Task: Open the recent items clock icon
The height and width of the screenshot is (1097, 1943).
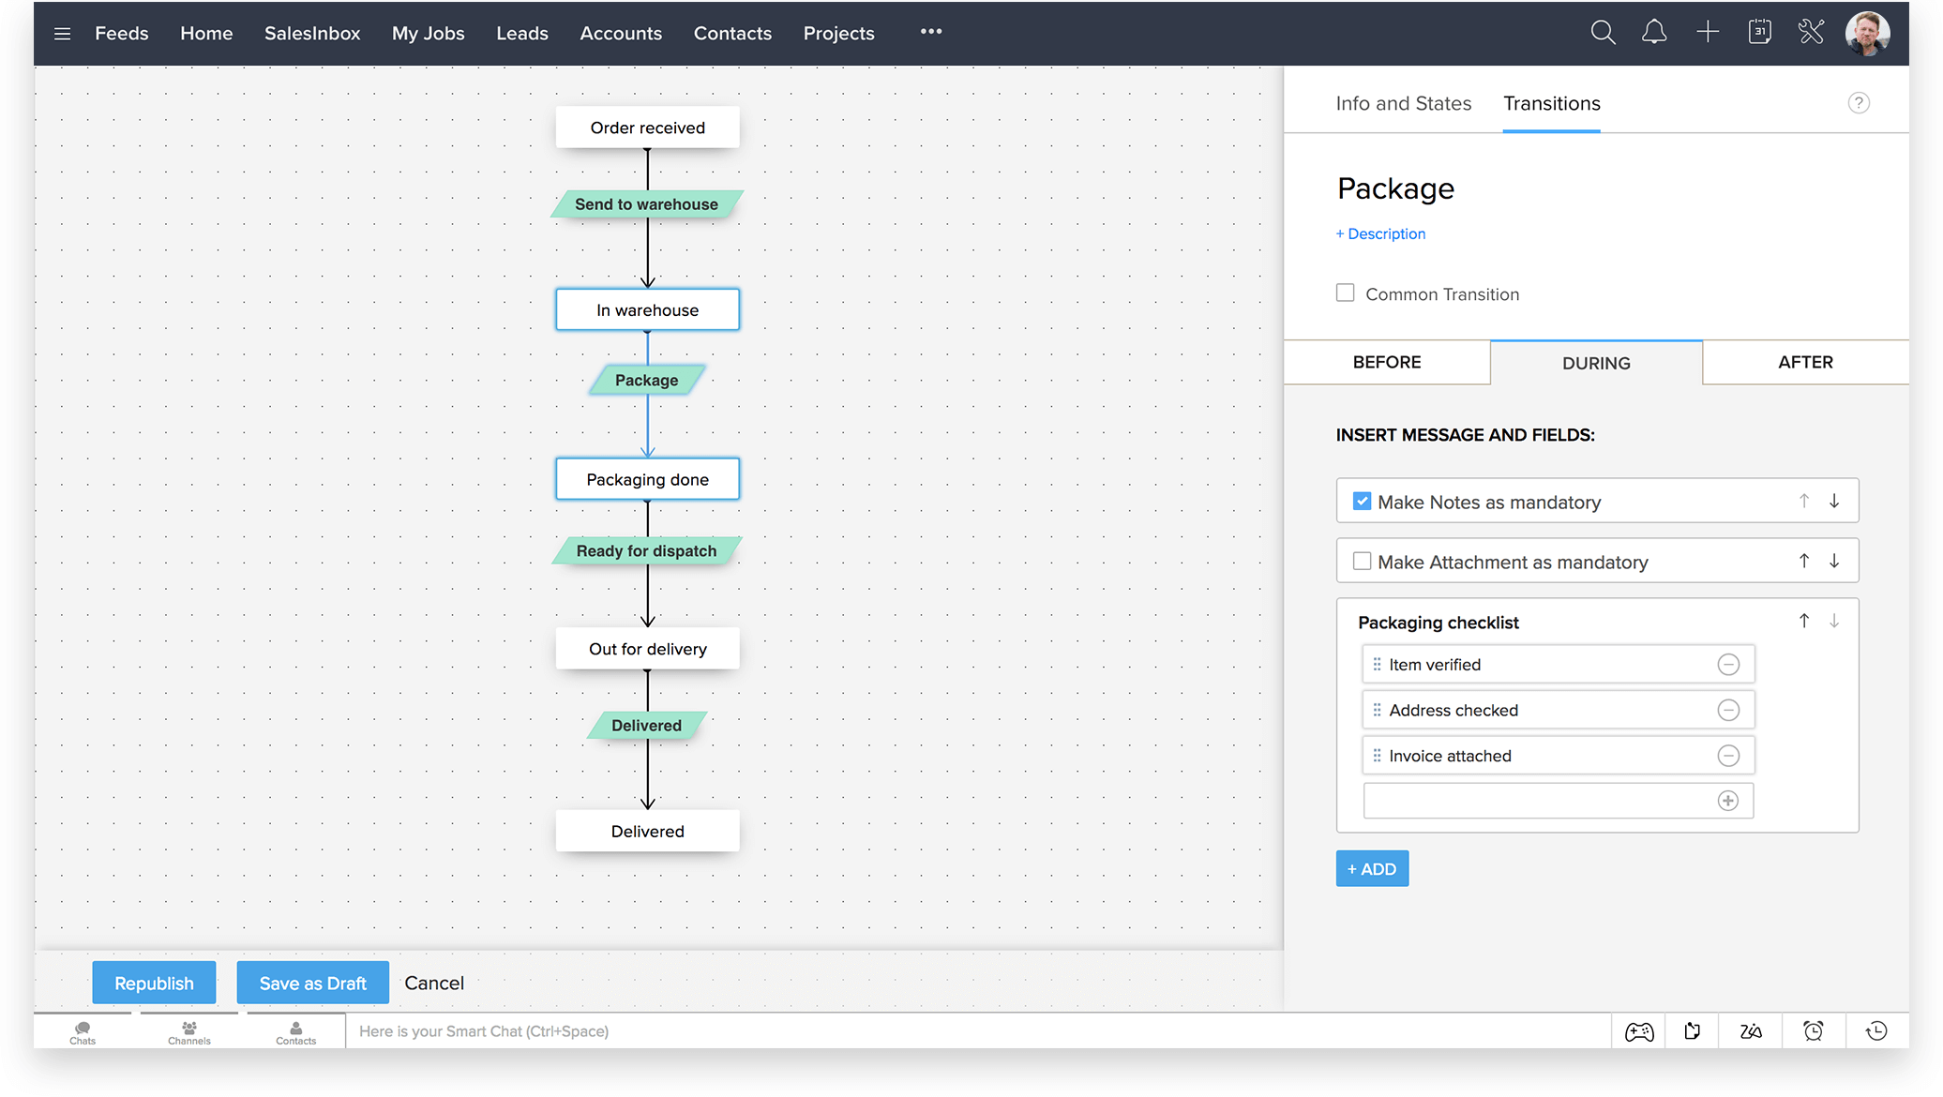Action: (x=1876, y=1031)
